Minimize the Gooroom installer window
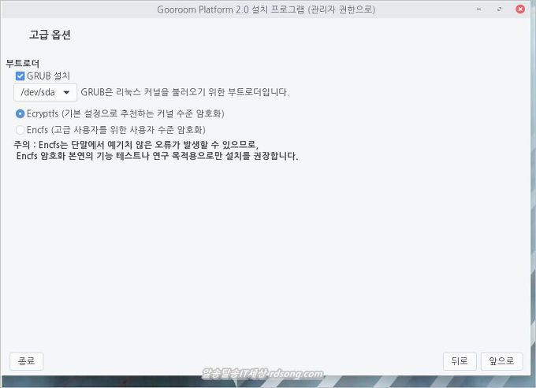Viewport: 536px width, 388px height. 478,9
